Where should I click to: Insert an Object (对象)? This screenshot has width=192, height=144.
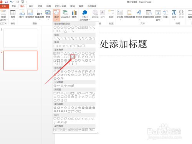tap(166, 14)
